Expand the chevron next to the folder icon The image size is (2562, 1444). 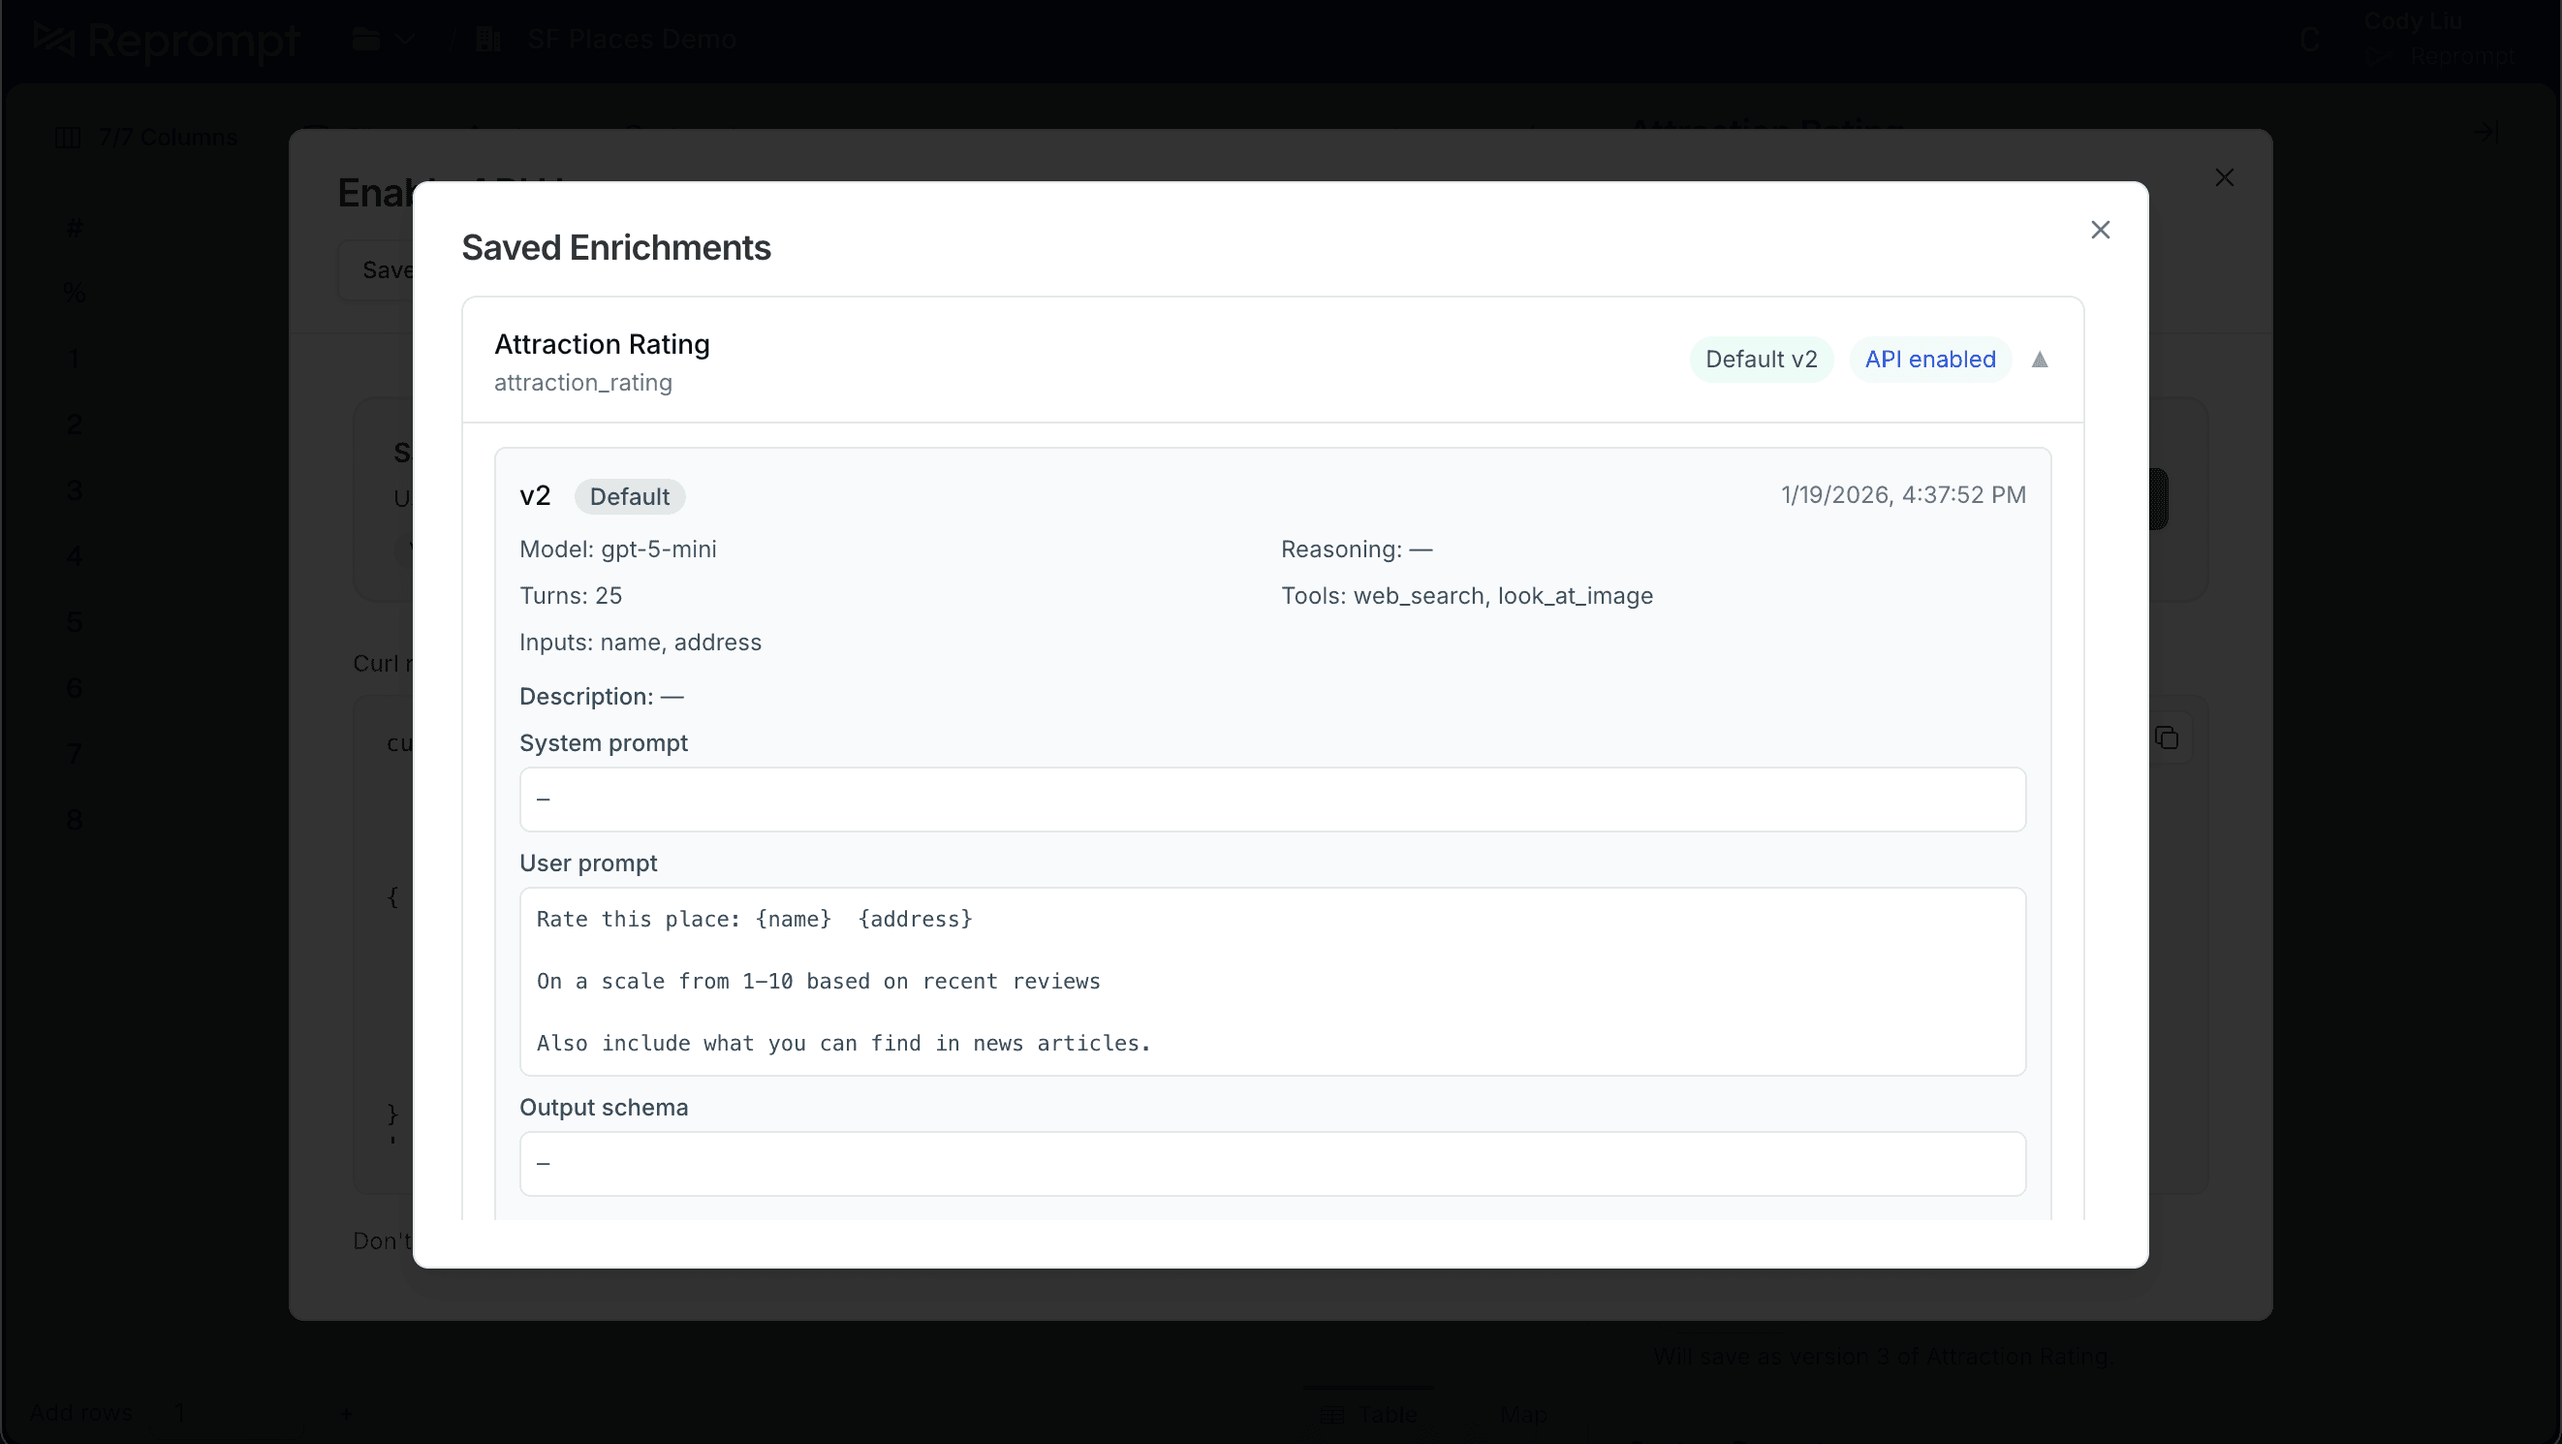coord(404,40)
